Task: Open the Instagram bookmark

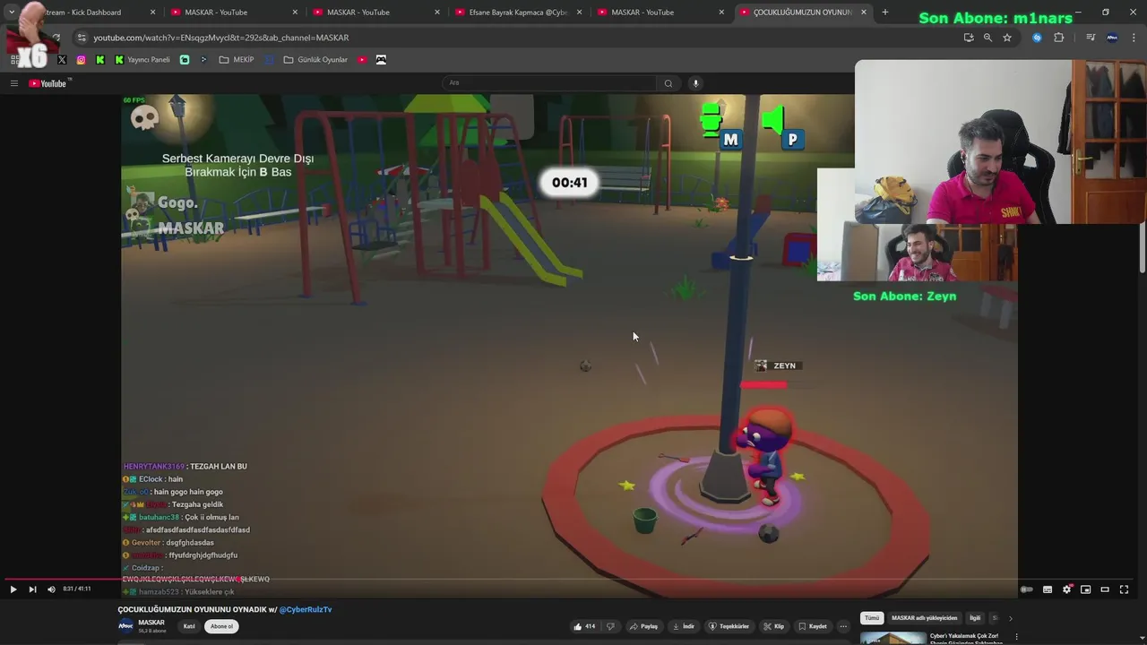Action: pos(81,60)
